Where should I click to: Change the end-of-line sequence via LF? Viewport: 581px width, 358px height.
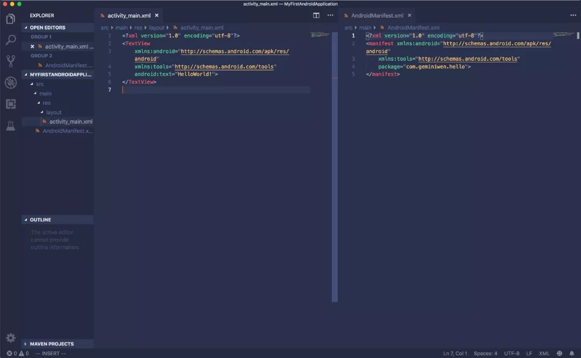tap(529, 353)
